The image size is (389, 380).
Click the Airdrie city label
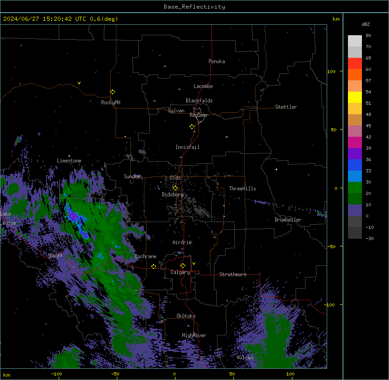[x=182, y=242]
